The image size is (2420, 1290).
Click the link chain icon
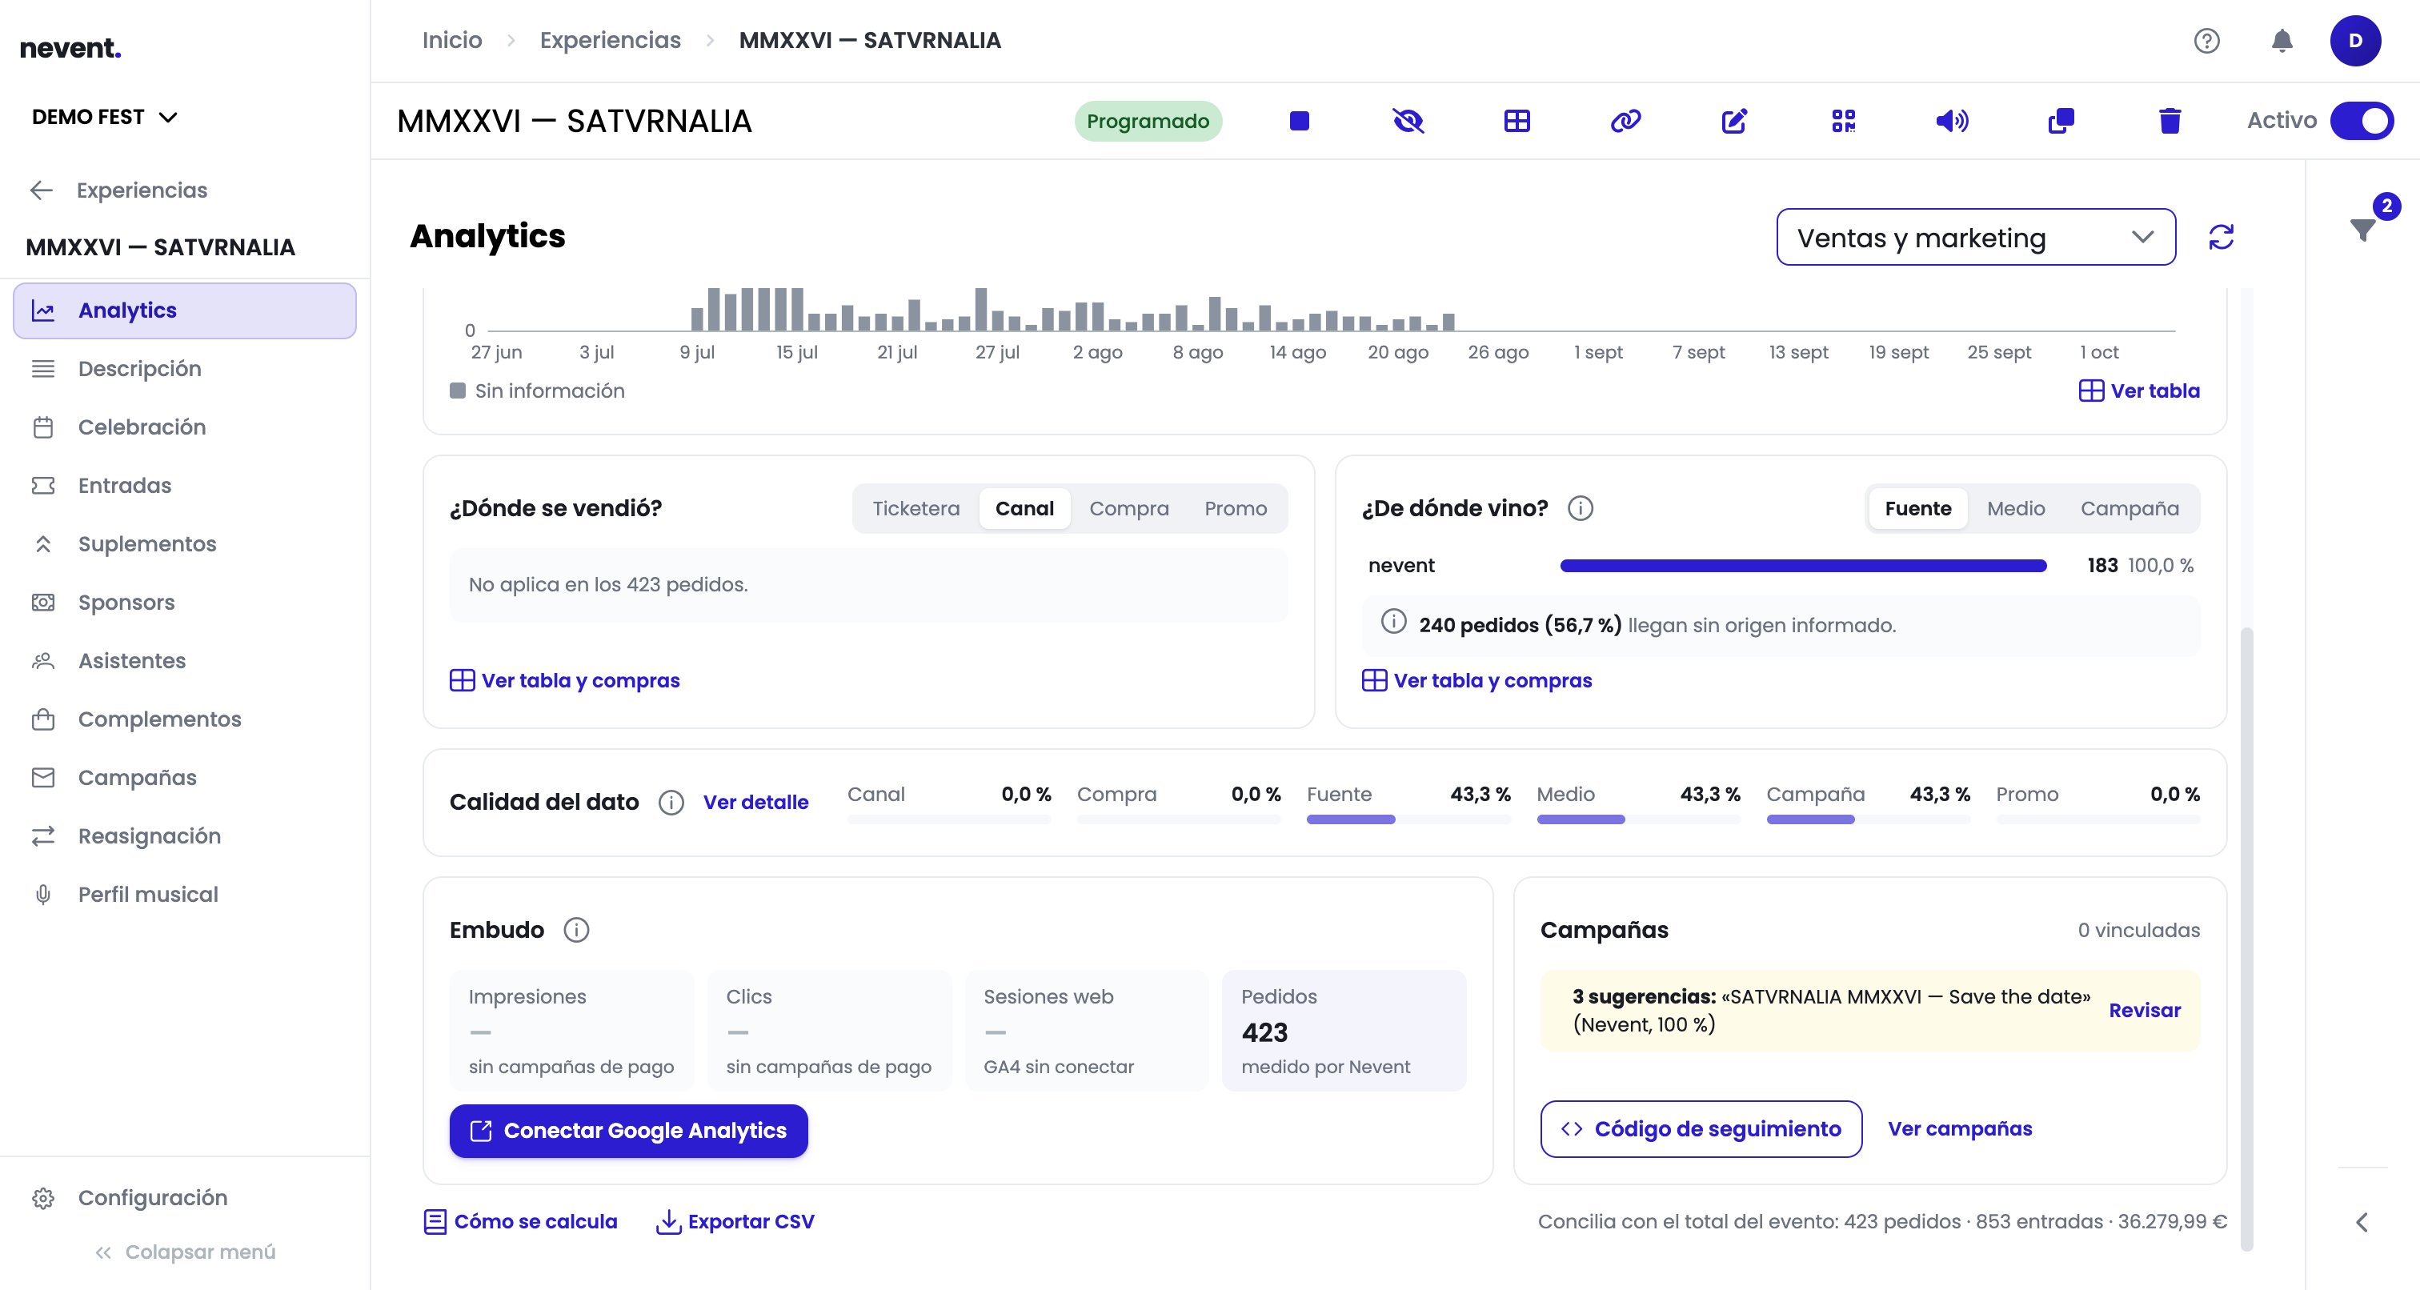coord(1625,120)
